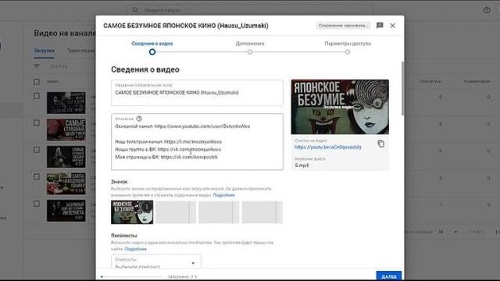Open the ИНТЕРНЕТА video thumbnail
The width and height of the screenshot is (500, 281).
pos(66,211)
